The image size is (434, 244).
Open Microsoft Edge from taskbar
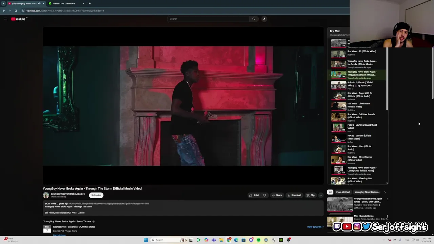(x=236, y=240)
